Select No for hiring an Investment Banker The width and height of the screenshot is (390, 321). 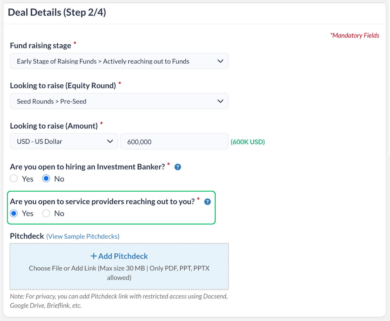pos(46,179)
